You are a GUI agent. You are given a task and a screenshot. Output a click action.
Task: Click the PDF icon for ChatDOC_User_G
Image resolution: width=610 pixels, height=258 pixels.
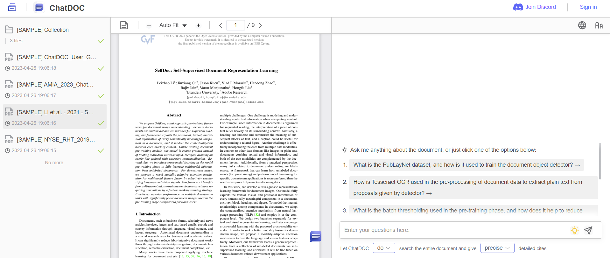(9, 57)
